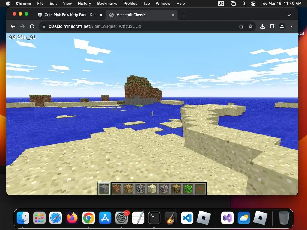Click the US input source indicator
This screenshot has height=230, width=307.
coord(221,4)
